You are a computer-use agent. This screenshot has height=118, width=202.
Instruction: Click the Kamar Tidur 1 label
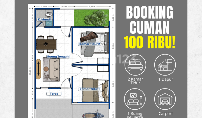pyautogui.click(x=89, y=89)
